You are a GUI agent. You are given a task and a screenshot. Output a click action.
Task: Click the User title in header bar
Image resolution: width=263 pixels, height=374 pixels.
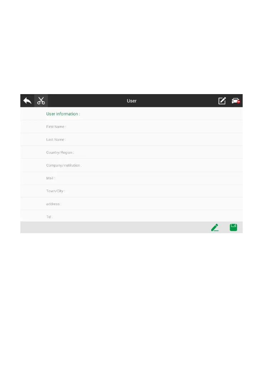click(x=131, y=101)
